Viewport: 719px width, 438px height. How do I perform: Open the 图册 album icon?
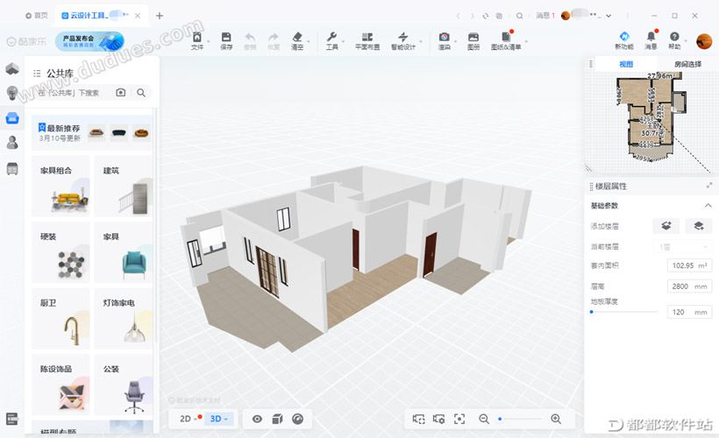pos(473,37)
